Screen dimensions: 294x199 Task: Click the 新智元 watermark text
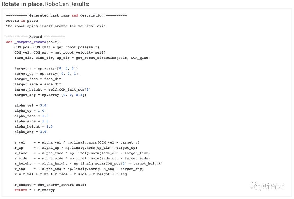(273, 186)
